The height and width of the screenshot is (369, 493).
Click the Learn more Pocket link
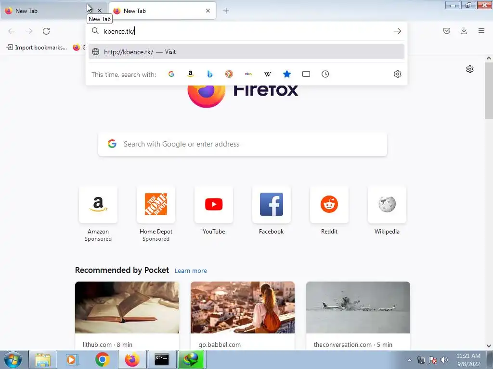[x=191, y=271]
